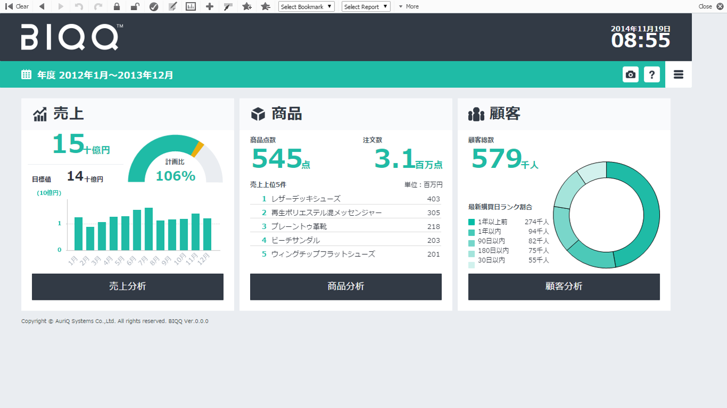This screenshot has width=727, height=408.
Task: Open 商品分析 button
Action: click(346, 287)
